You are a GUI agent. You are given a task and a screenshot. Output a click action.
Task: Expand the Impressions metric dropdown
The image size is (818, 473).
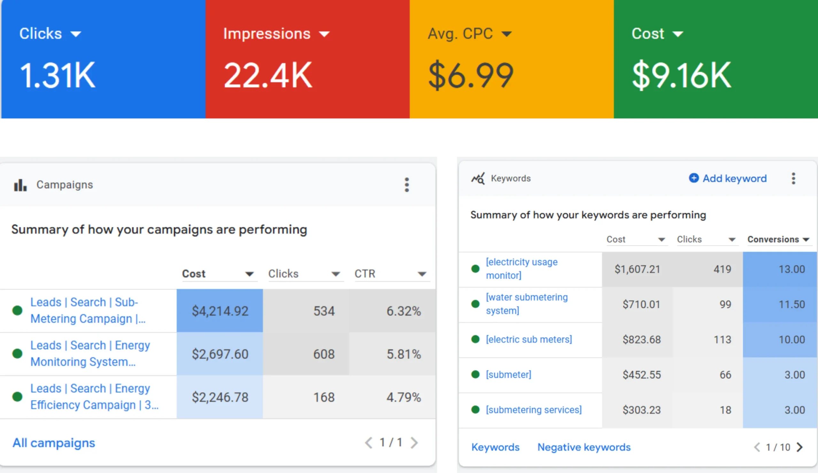click(x=324, y=34)
